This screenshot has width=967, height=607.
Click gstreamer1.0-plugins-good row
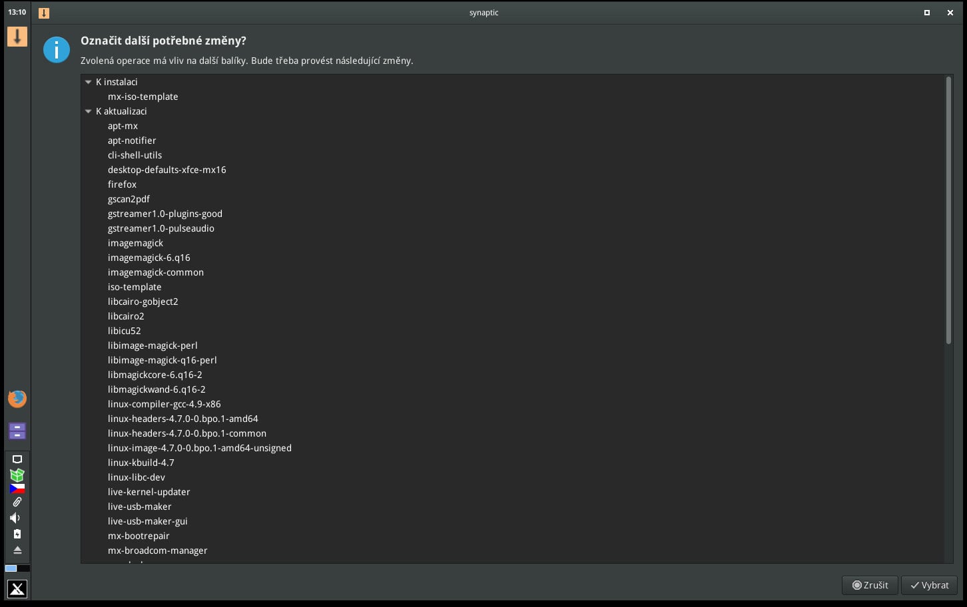[x=512, y=214]
